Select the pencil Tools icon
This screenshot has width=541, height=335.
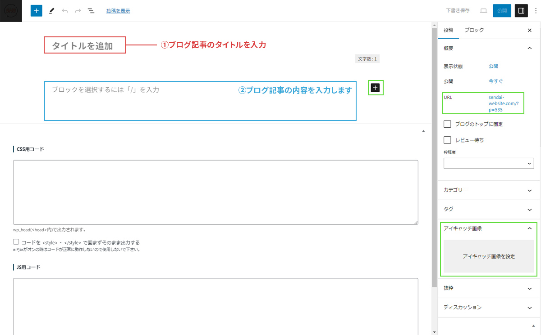pos(51,10)
